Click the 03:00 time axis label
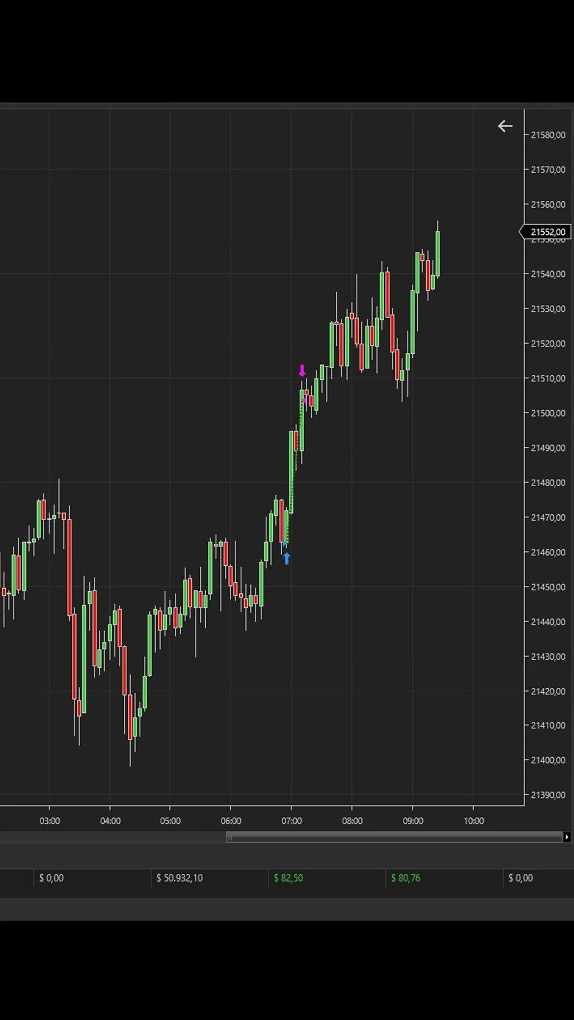574x1020 pixels. click(49, 821)
